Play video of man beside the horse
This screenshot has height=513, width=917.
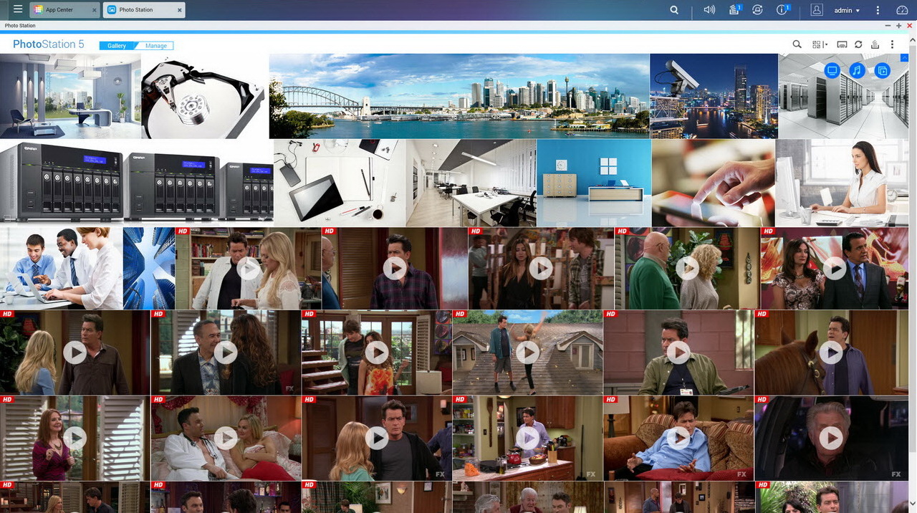click(x=831, y=353)
